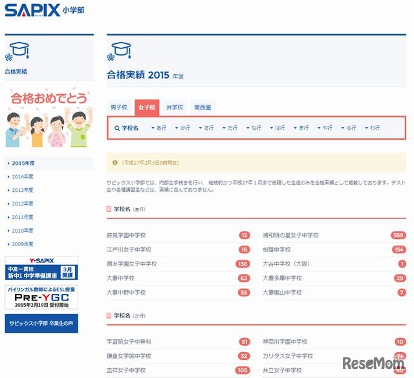414x378 pixels.
Task: Click the 136 badge for 鷗友学園女子
Action: [243, 264]
